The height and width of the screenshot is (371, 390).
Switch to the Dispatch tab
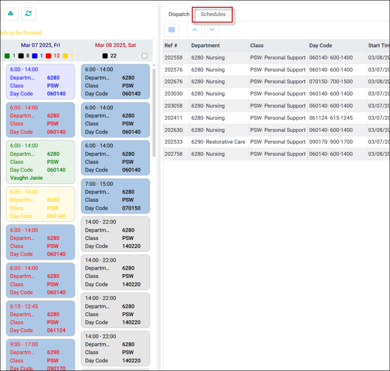pos(179,14)
